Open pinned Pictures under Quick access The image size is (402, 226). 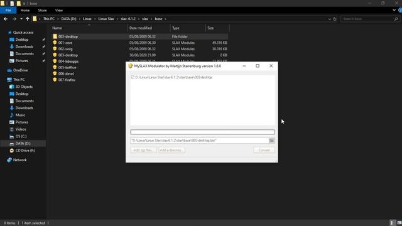pyautogui.click(x=21, y=61)
